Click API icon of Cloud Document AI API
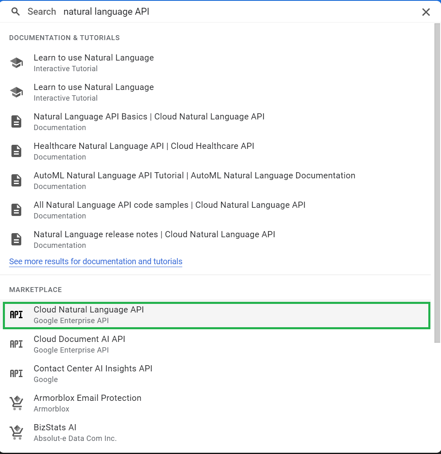 click(16, 344)
